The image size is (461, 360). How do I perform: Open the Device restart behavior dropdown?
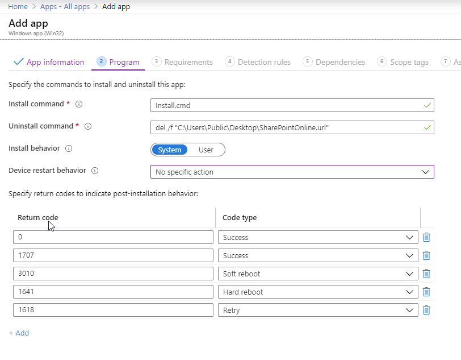[x=292, y=172]
